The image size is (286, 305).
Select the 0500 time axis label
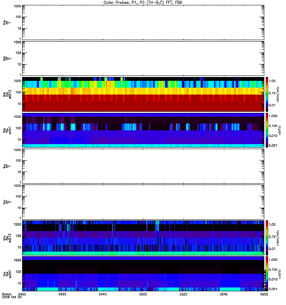(143, 294)
